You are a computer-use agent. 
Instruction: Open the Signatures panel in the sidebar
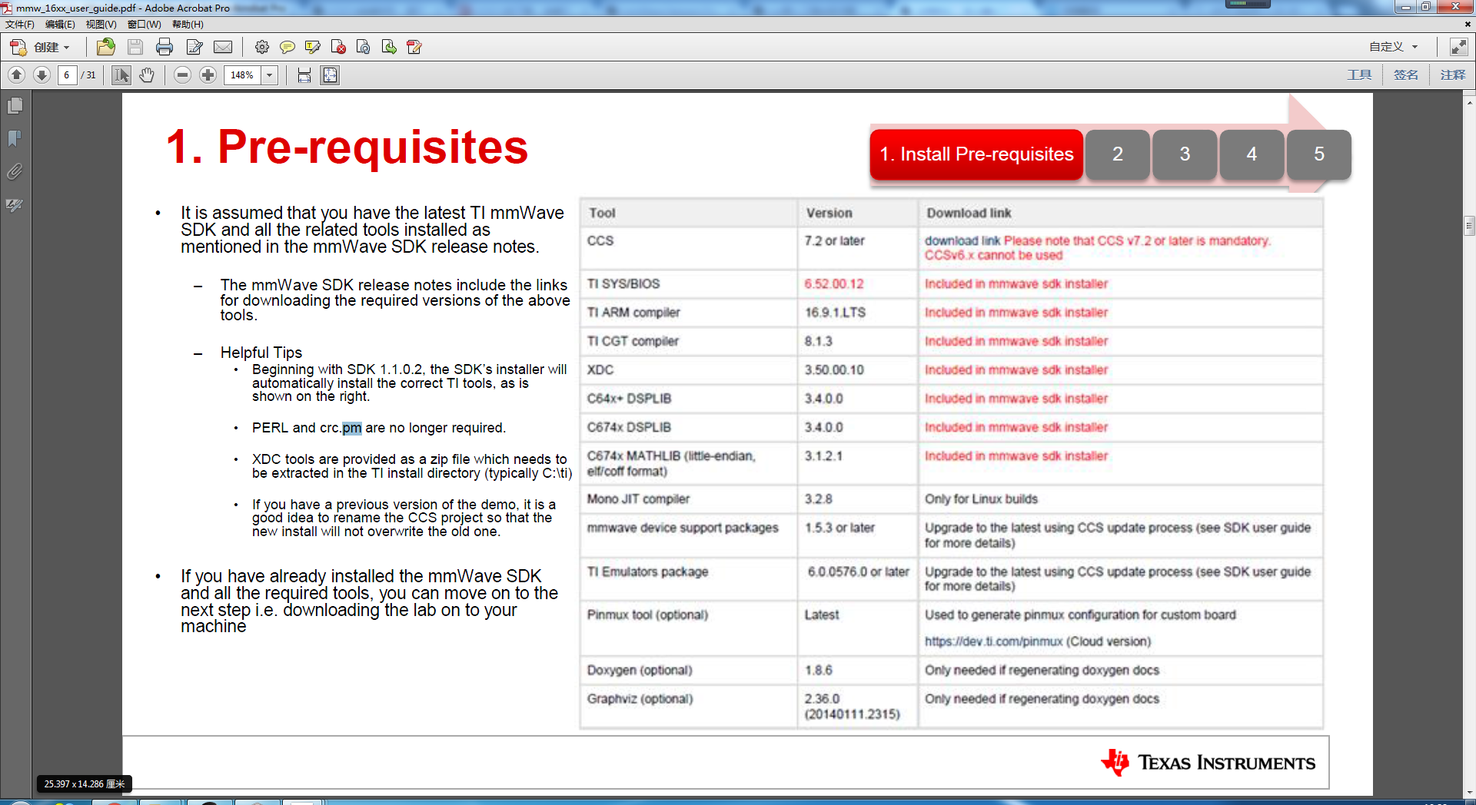(15, 205)
